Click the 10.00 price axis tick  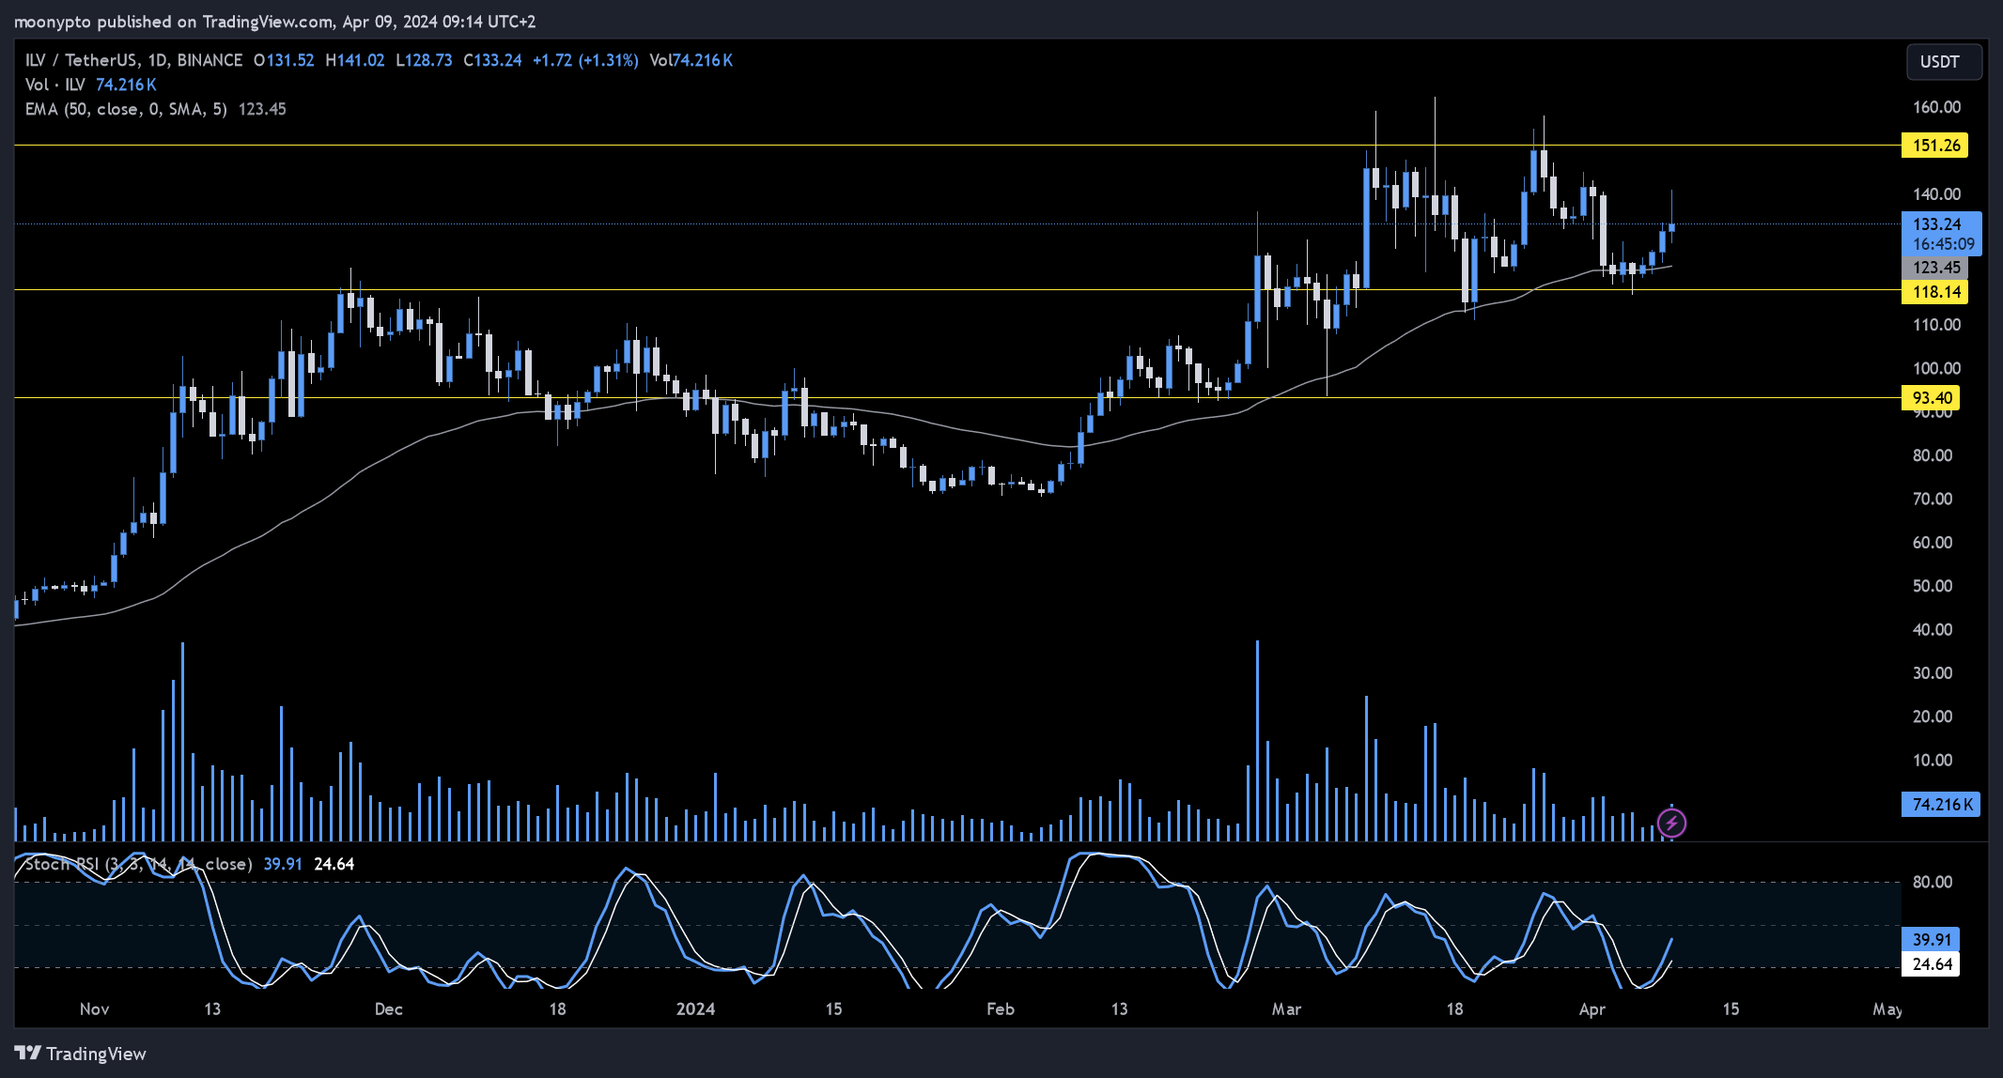pyautogui.click(x=1933, y=761)
